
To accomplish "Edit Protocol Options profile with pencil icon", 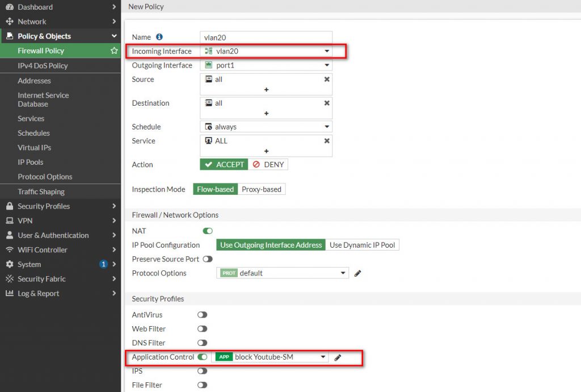I will click(357, 273).
